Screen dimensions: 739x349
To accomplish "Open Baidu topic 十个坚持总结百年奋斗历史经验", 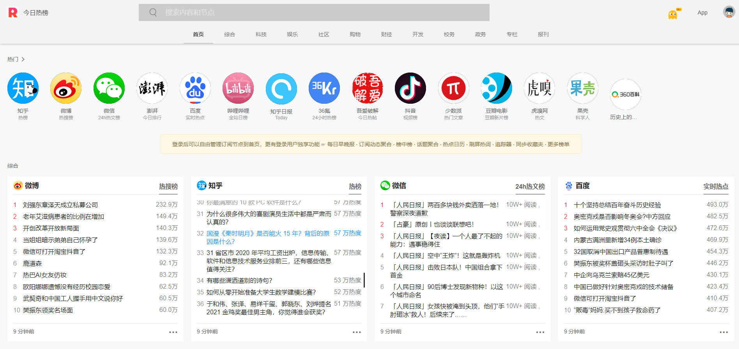I will [617, 205].
